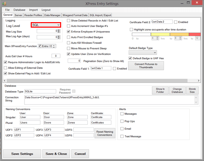This screenshot has width=204, height=161.
Task: Enable Auto Increment User Badge #'s
Action: pyautogui.click(x=68, y=26)
